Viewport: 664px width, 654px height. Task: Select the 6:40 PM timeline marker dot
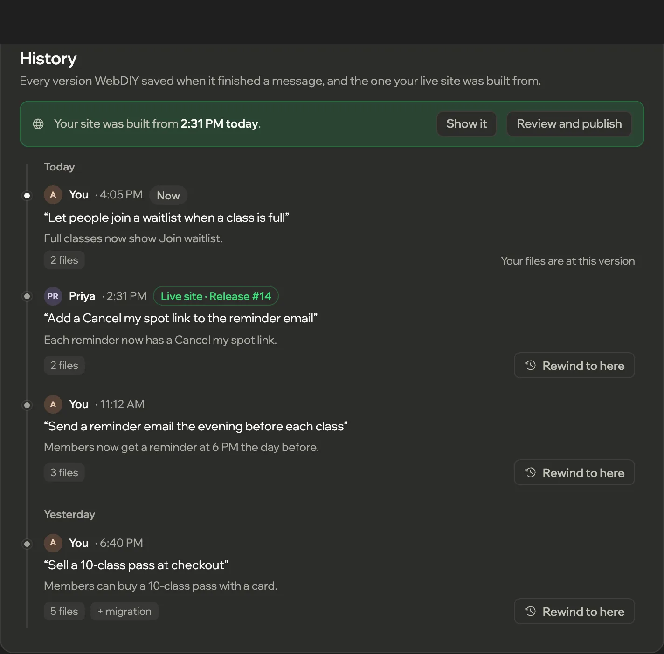click(x=27, y=544)
